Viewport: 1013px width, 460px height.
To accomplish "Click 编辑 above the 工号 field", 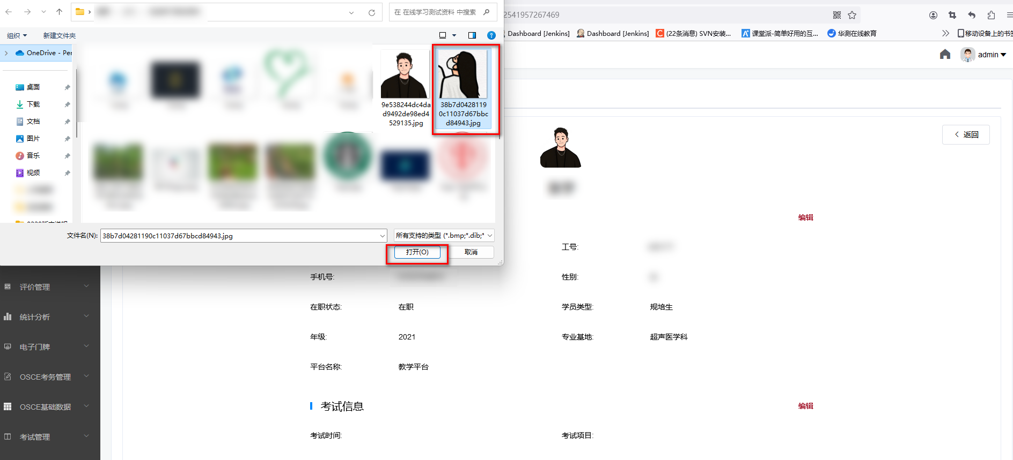I will [x=805, y=217].
